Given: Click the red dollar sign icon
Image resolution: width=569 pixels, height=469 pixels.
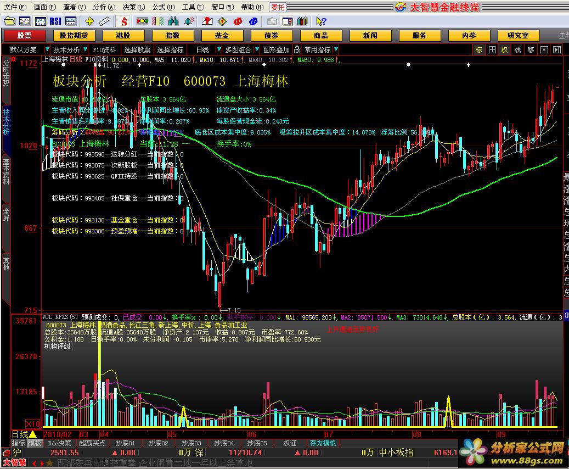Looking at the screenshot, I should (x=124, y=21).
